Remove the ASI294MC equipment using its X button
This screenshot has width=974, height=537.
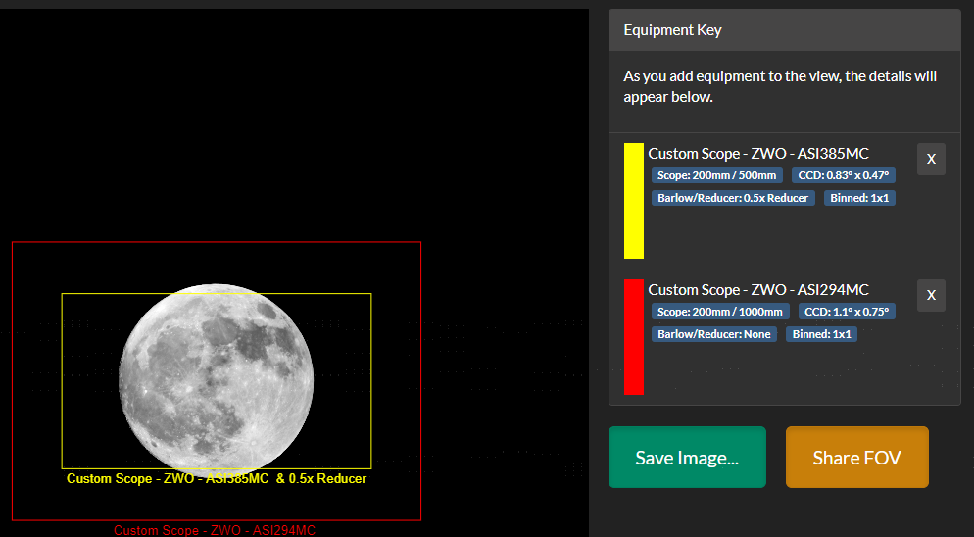point(931,295)
